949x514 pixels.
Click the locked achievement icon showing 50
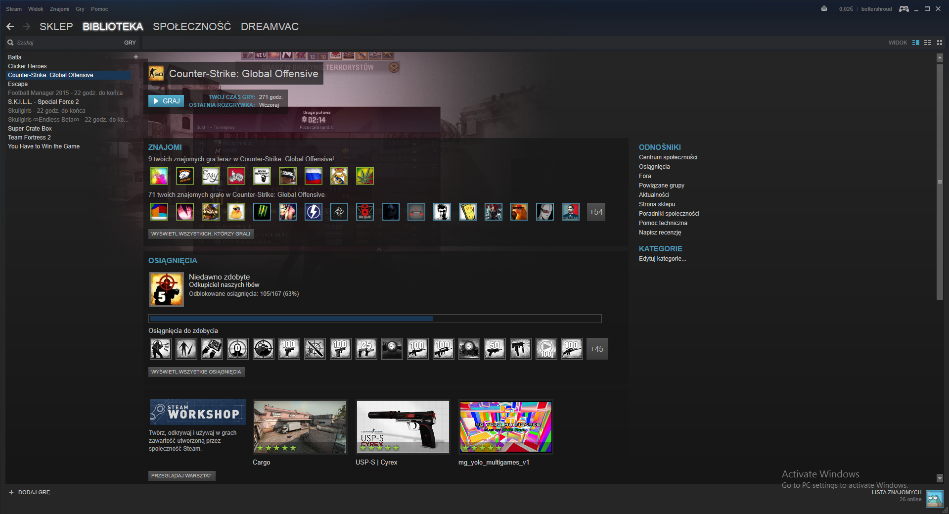click(495, 349)
